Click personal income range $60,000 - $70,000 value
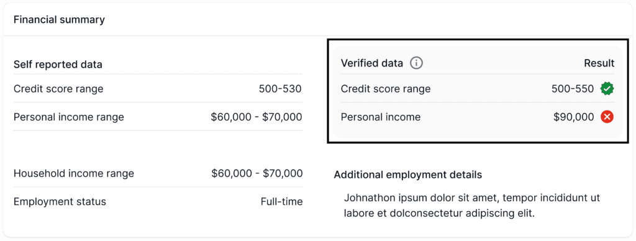The image size is (636, 241). (x=257, y=117)
